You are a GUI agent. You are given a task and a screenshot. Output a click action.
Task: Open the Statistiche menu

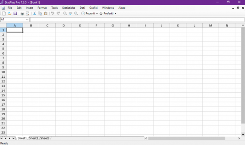coord(69,8)
